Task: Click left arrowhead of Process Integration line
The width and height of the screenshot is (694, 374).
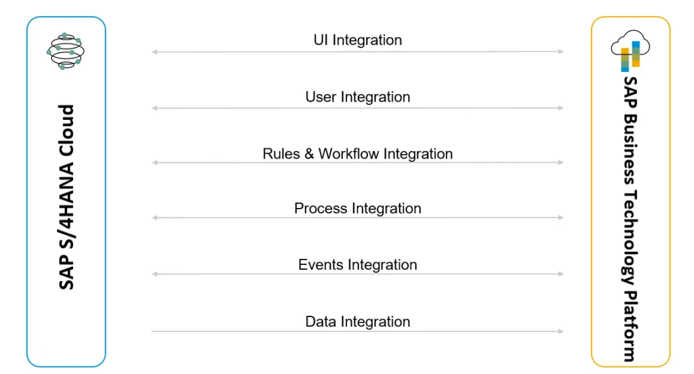Action: (155, 217)
